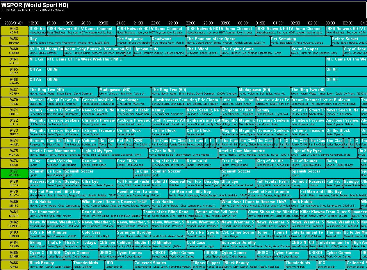Open the Out of Bounds sports listing
Screen dimensions: 367x270
point(308,163)
